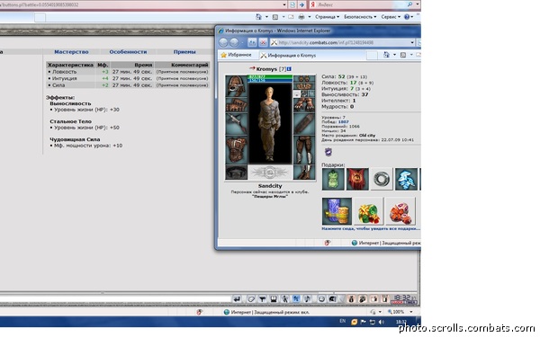Click the chat send arrow icon

point(237,299)
